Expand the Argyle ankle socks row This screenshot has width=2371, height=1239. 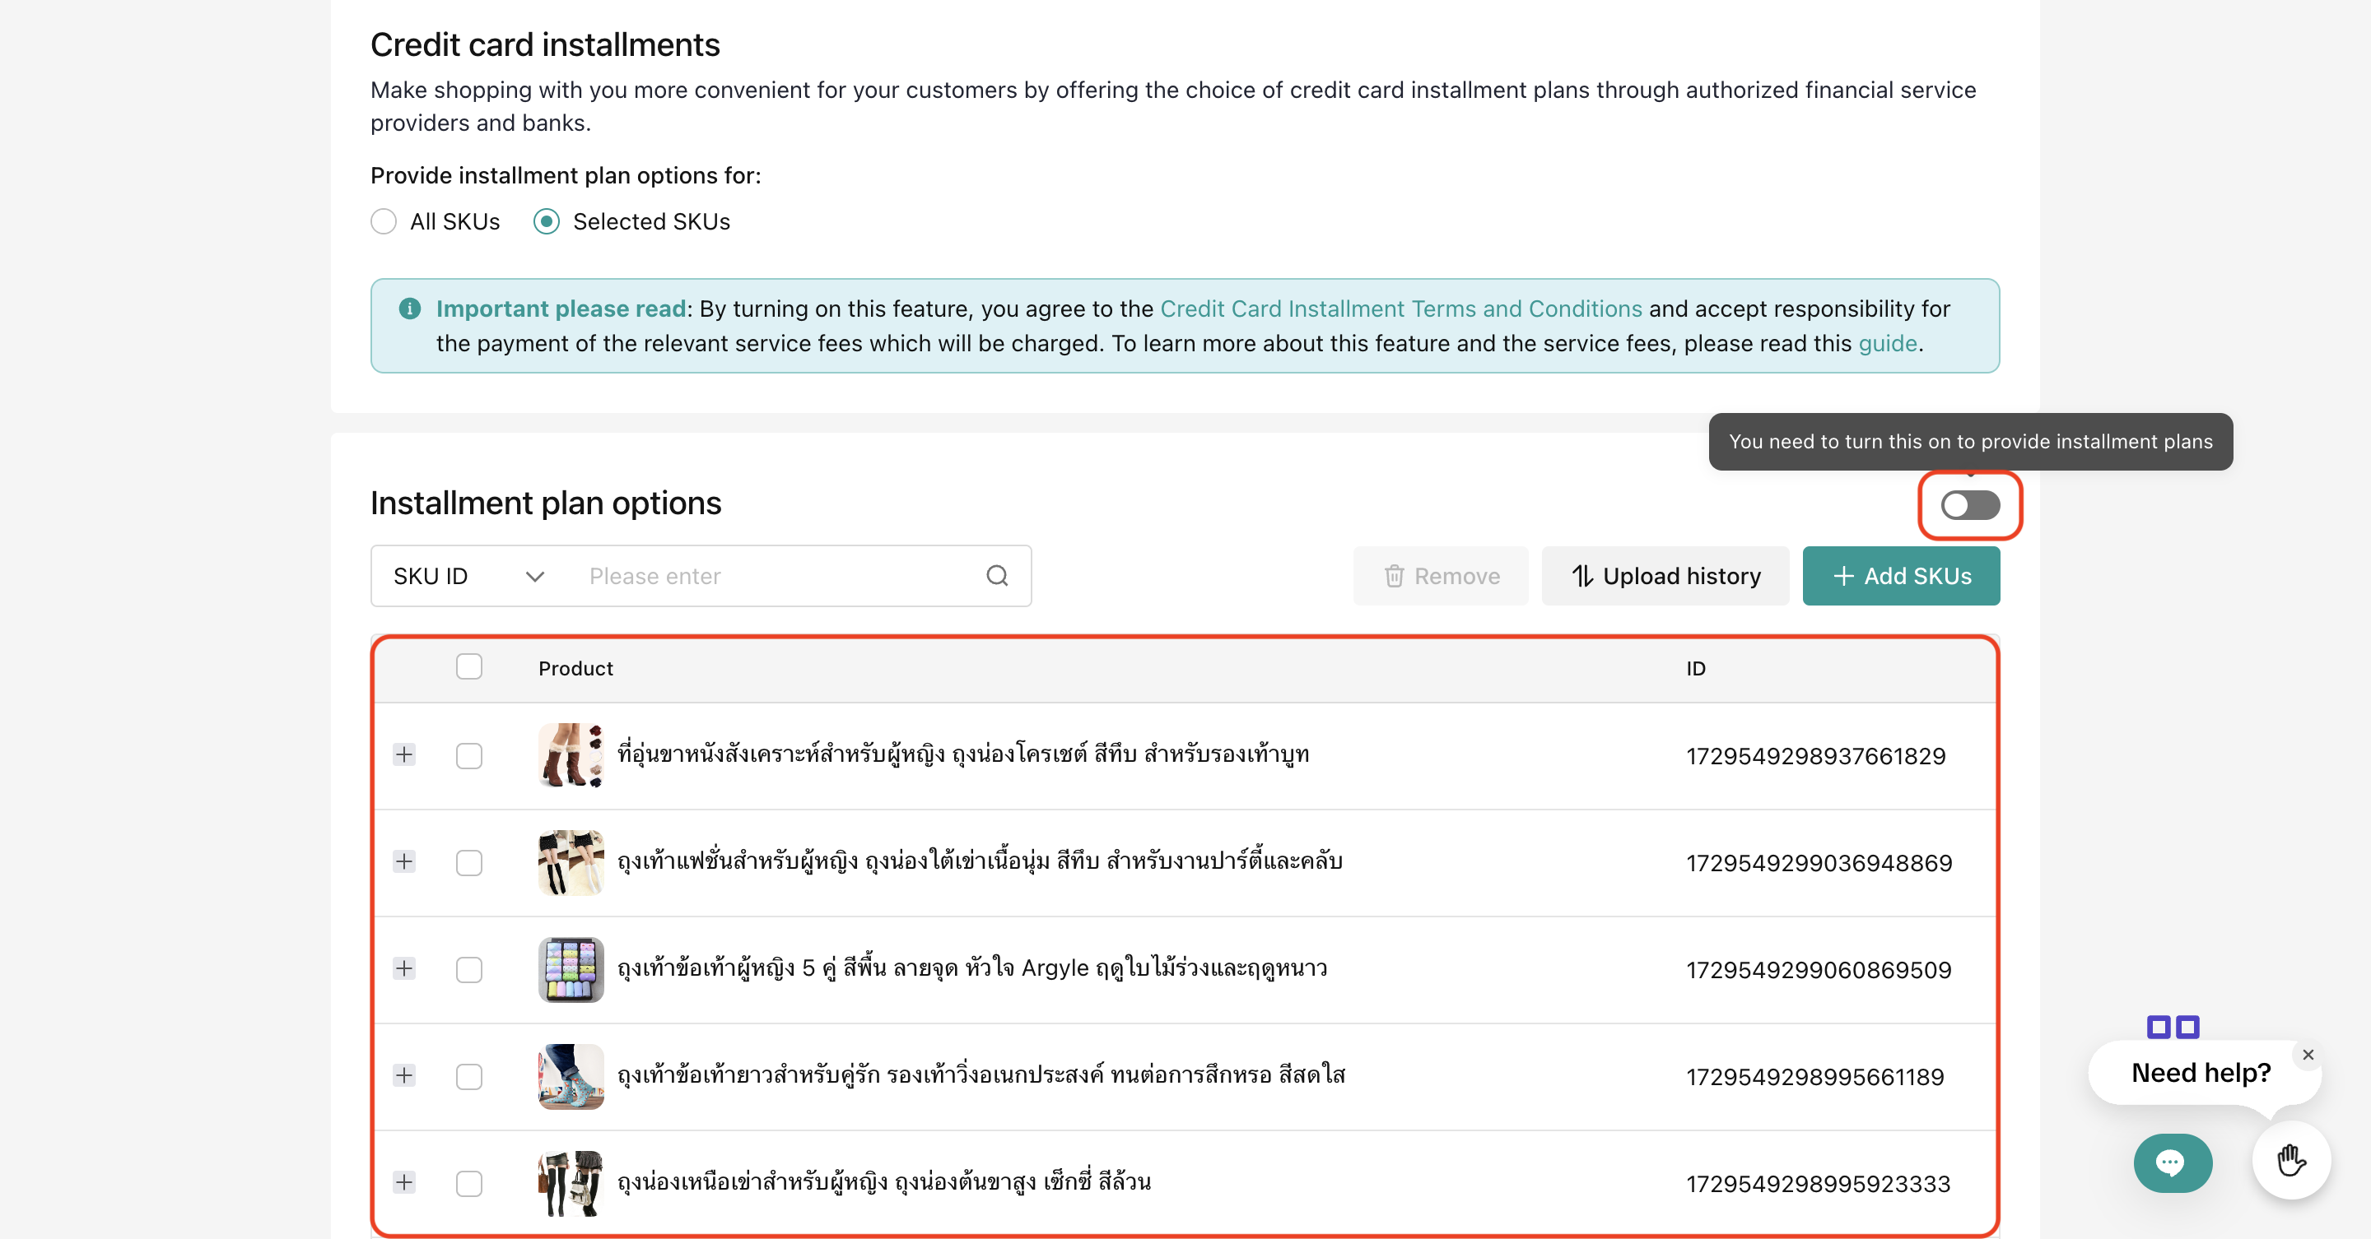404,968
